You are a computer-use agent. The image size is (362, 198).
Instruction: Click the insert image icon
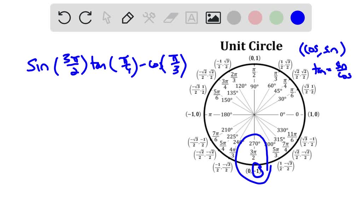(x=213, y=18)
